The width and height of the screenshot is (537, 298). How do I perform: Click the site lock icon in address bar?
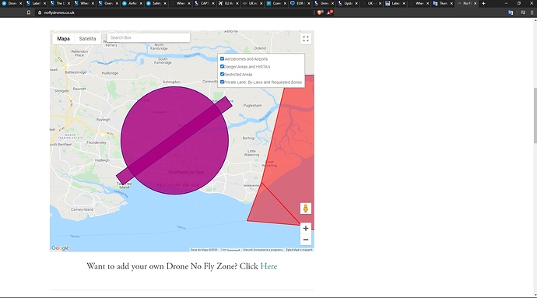pyautogui.click(x=40, y=12)
